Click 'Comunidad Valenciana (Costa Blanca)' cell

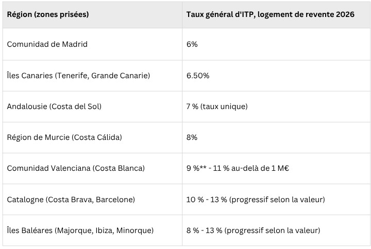click(92, 168)
